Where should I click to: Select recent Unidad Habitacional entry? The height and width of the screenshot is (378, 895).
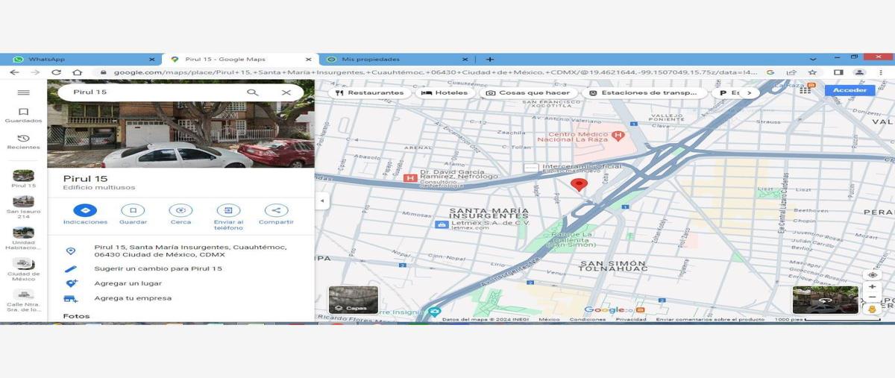pos(23,239)
